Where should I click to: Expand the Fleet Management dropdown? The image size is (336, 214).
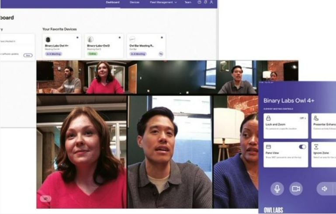tap(163, 2)
